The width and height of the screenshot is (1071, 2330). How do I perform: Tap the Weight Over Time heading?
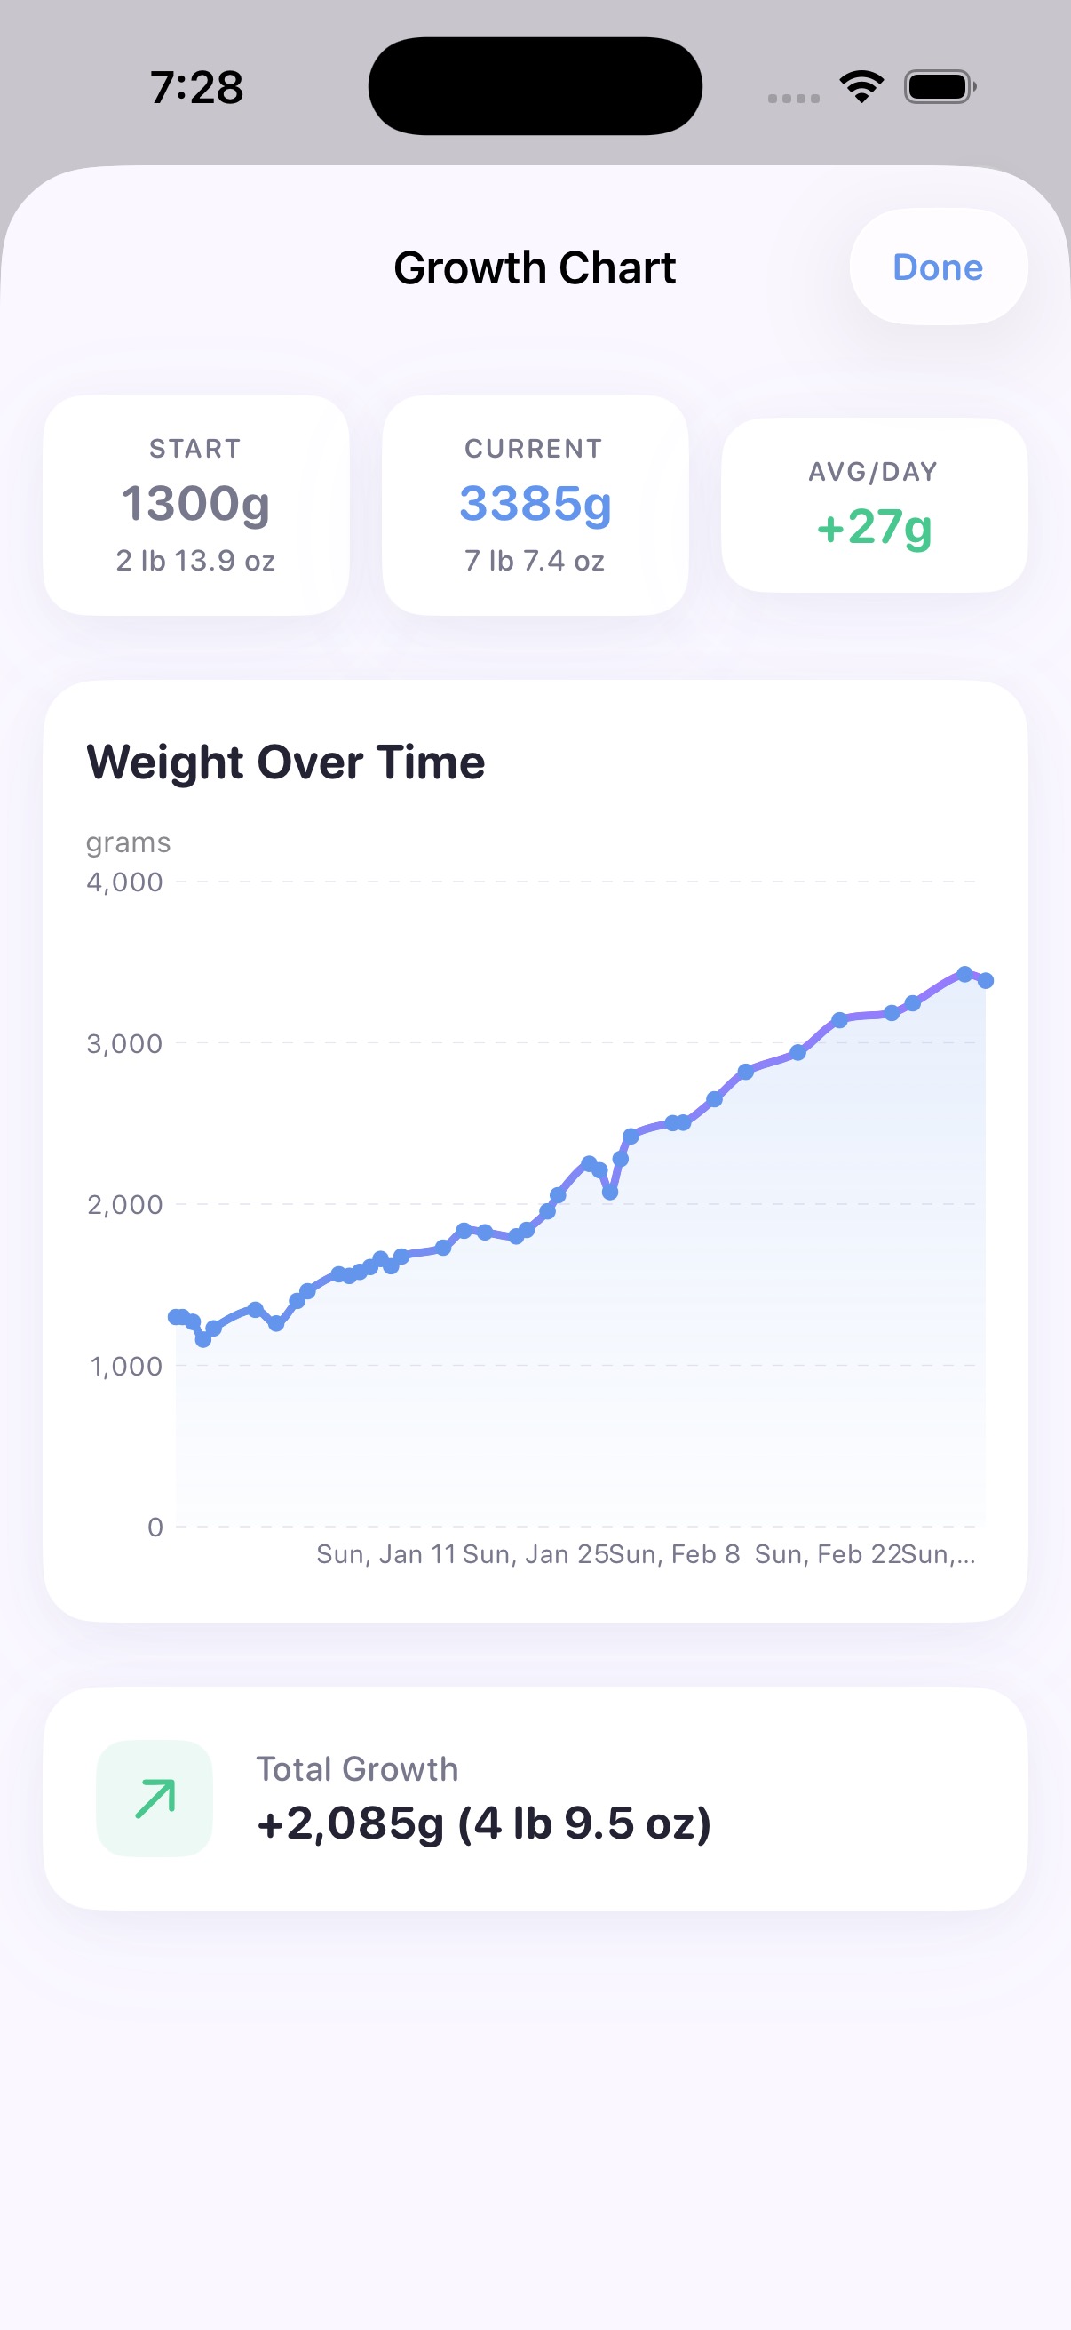pos(286,761)
